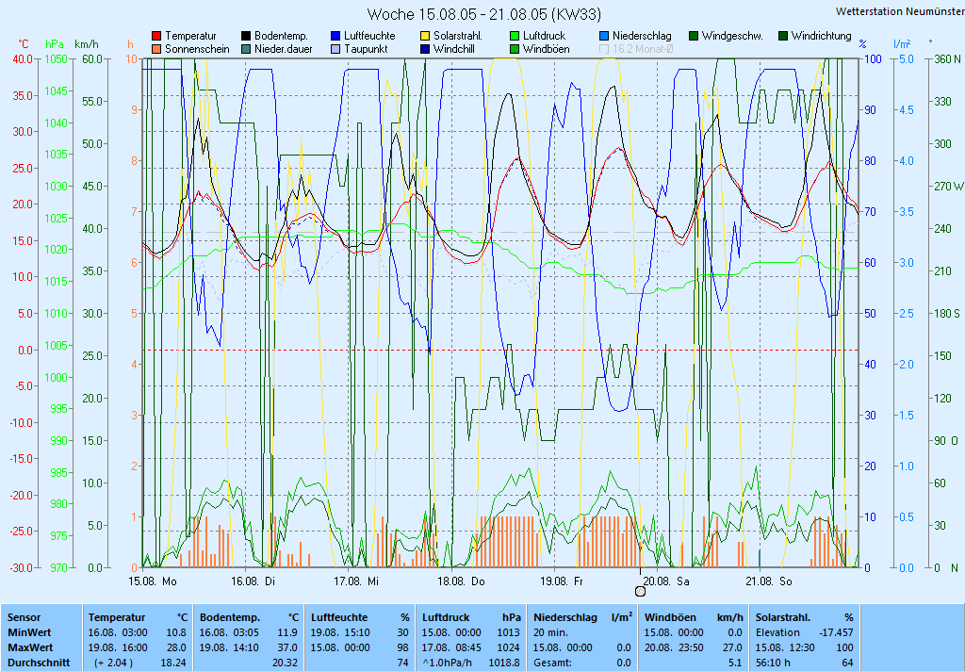Click the Temperatur legend label
This screenshot has width=965, height=671.
190,37
